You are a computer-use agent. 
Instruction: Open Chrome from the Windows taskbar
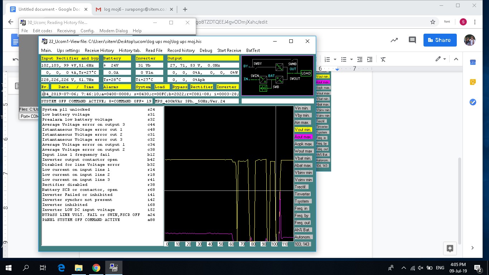pos(96,267)
